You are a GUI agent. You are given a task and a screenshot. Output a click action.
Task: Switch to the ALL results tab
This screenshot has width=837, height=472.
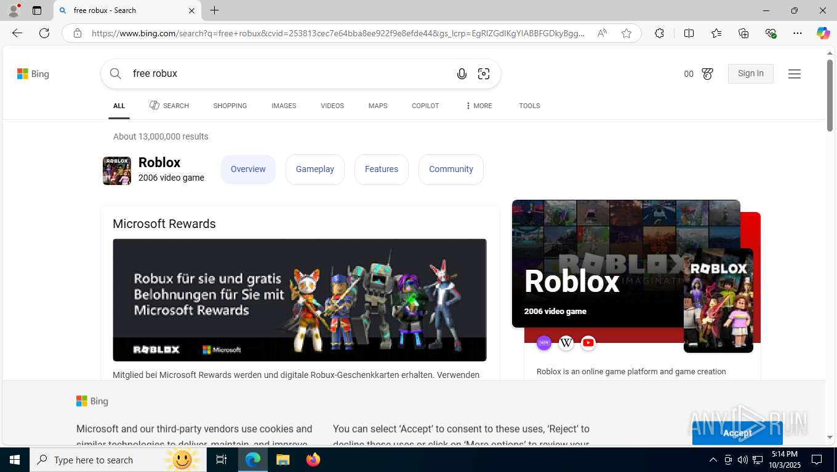click(119, 106)
